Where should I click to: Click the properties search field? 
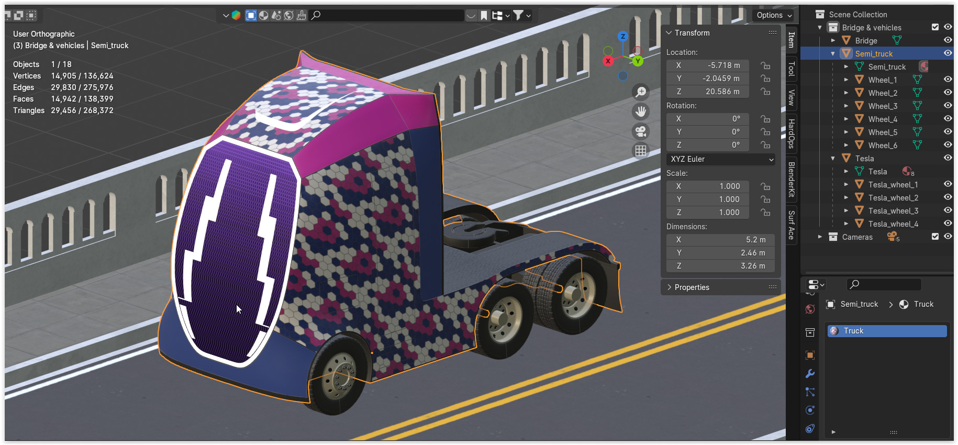[884, 284]
